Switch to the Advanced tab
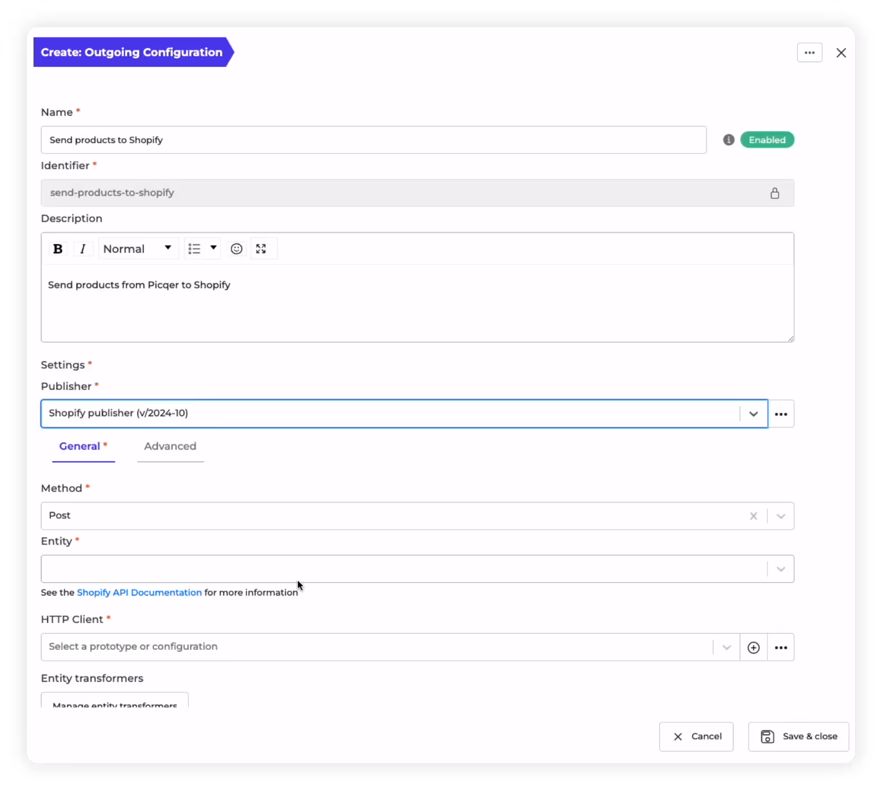This screenshot has height=791, width=882. [170, 446]
